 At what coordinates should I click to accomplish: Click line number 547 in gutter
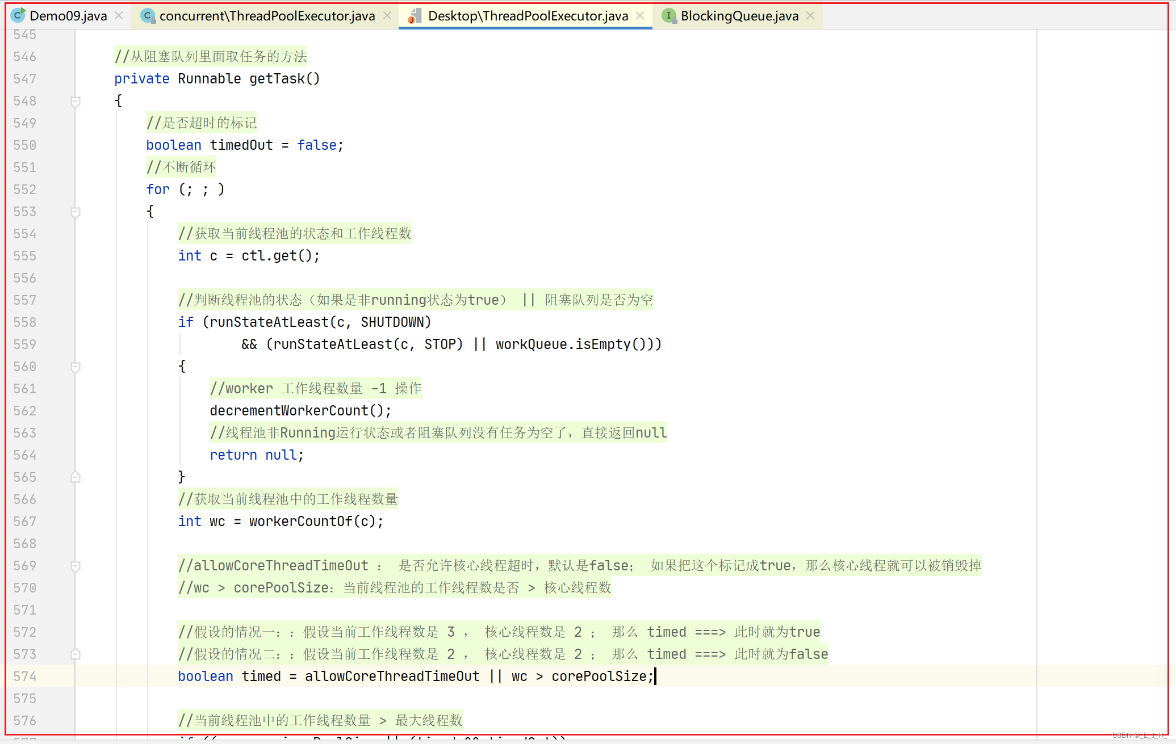pos(25,79)
